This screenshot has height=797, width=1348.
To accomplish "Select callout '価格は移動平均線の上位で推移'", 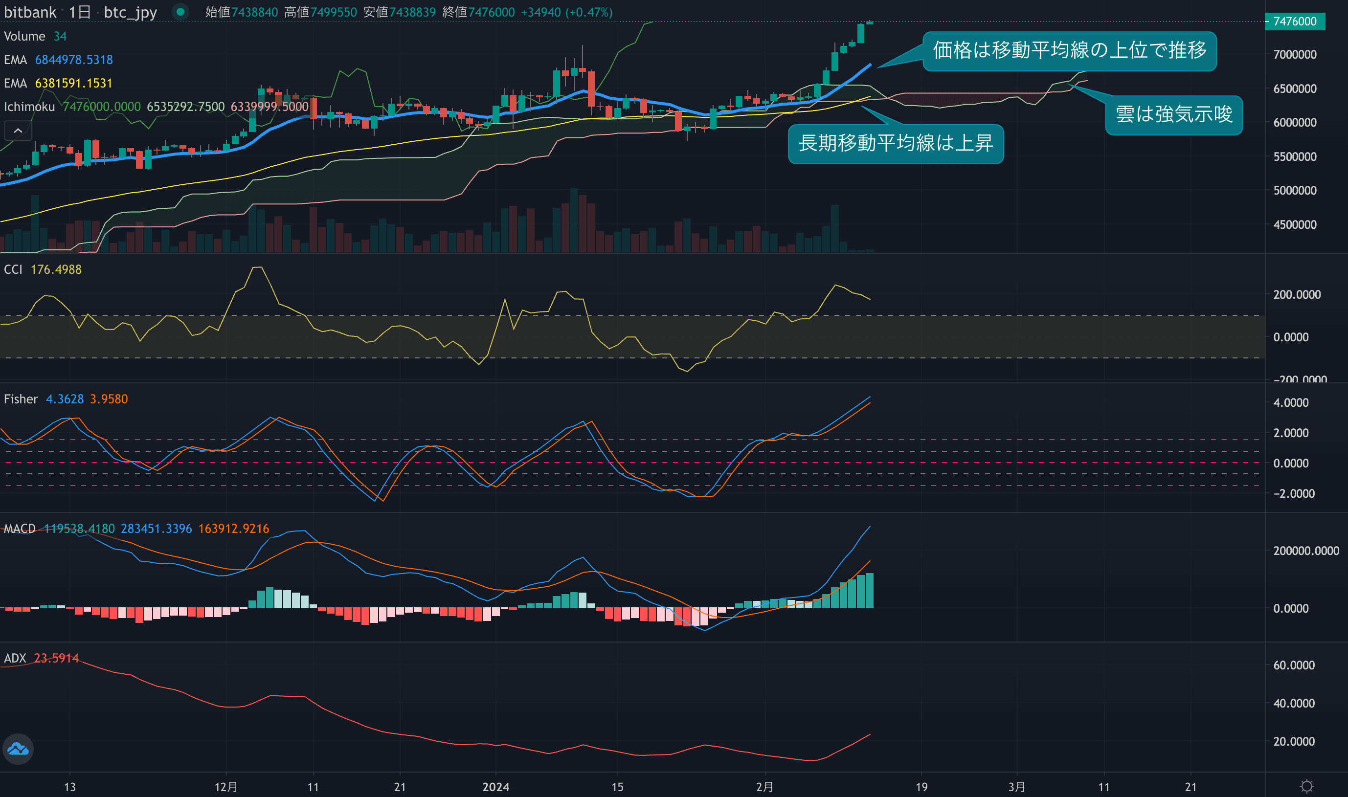I will [1069, 51].
